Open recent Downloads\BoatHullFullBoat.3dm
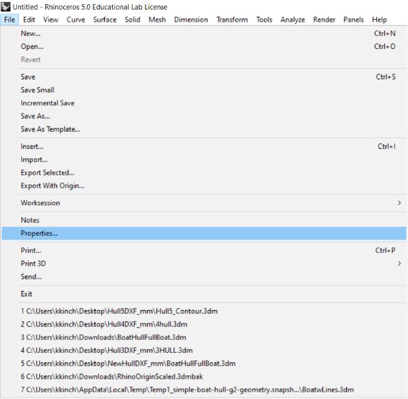Screen dimensions: 408x399 (204, 337)
